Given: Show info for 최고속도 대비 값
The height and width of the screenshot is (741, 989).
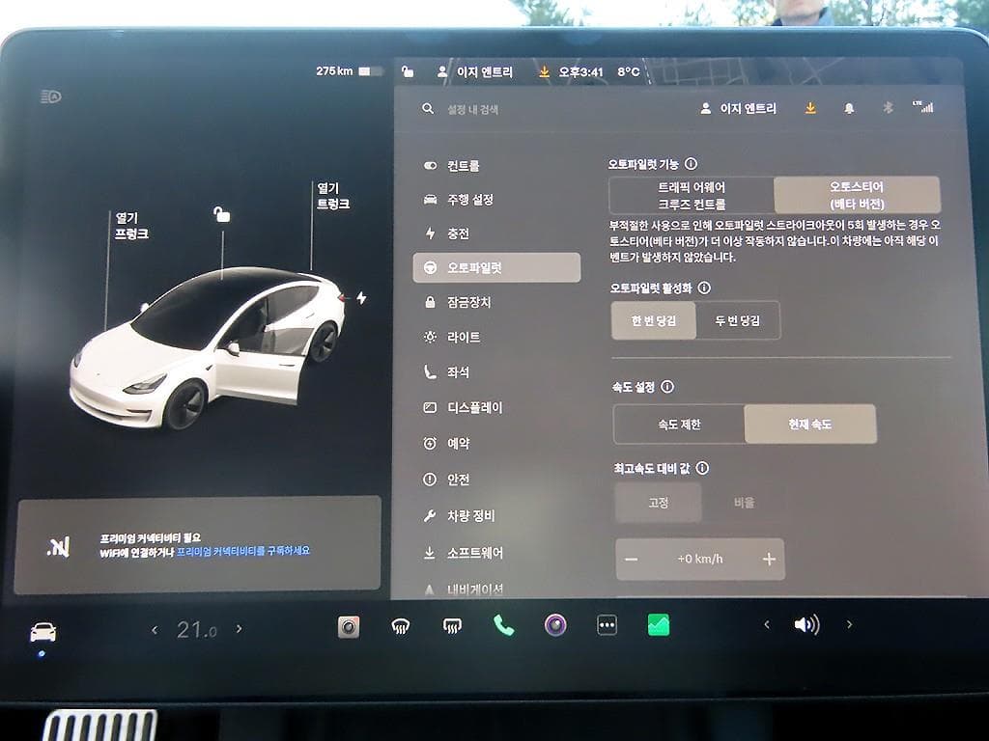Looking at the screenshot, I should pyautogui.click(x=702, y=468).
